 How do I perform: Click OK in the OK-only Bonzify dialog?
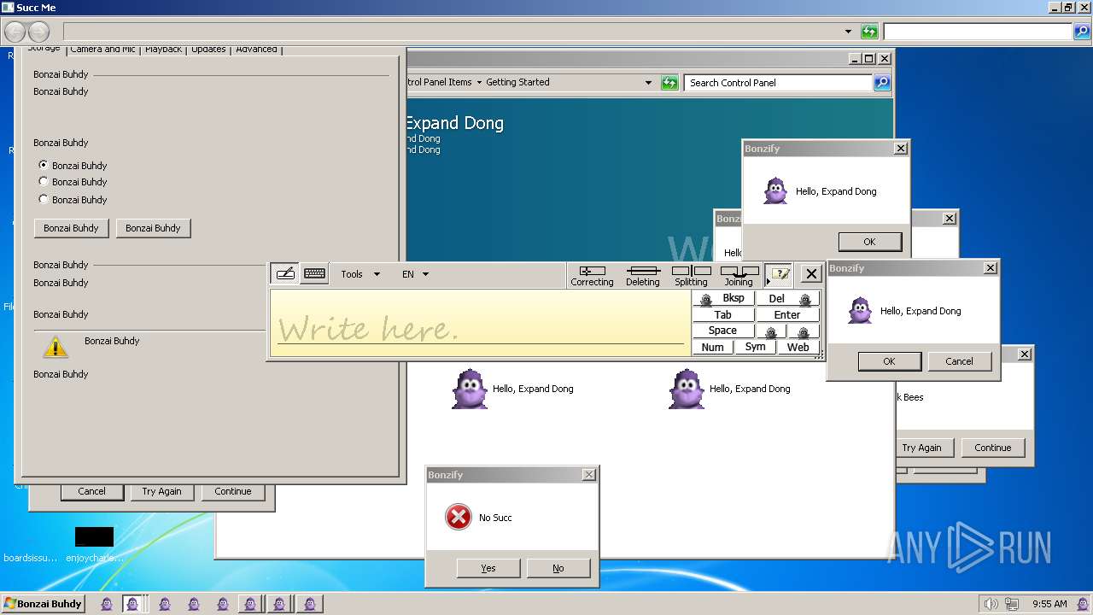[869, 242]
